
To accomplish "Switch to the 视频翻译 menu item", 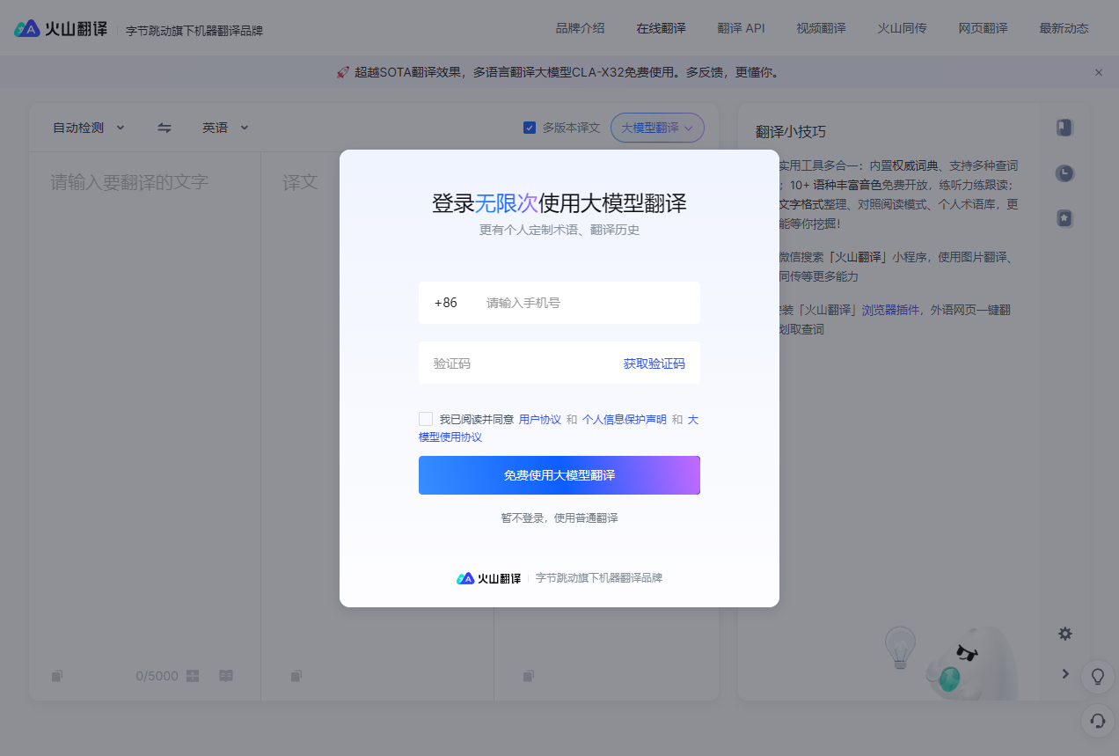I will pyautogui.click(x=820, y=27).
